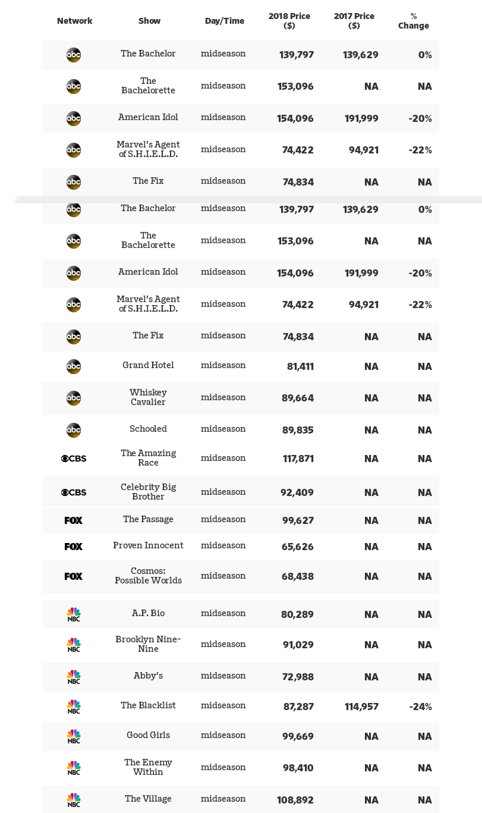Click the Show column header
This screenshot has width=482, height=813.
(x=149, y=21)
